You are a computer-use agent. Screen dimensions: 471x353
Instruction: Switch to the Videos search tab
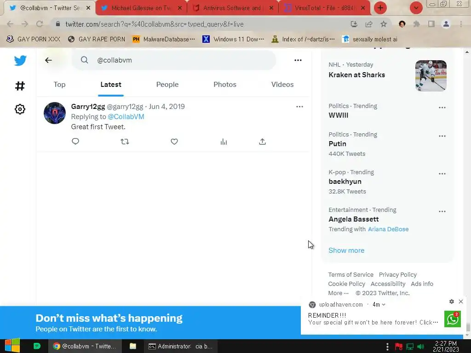tap(282, 85)
